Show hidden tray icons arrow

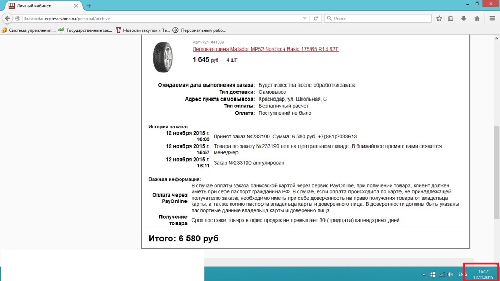click(424, 275)
